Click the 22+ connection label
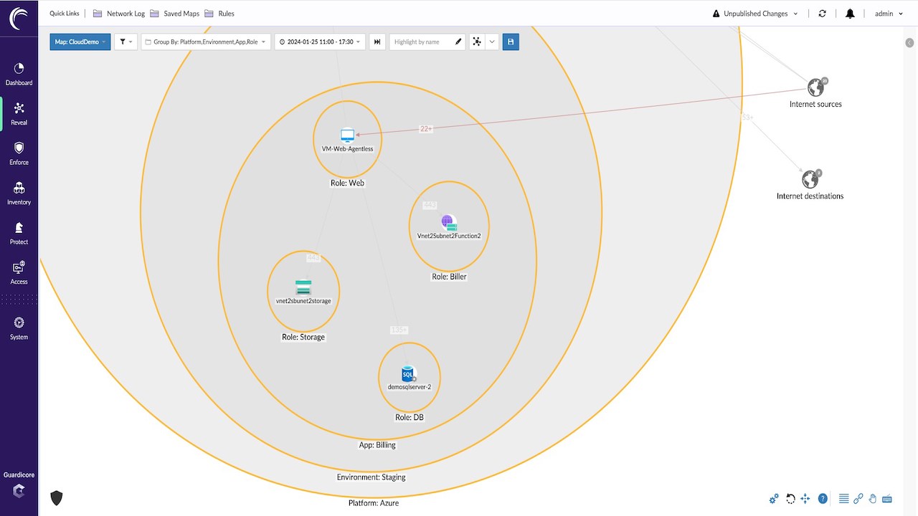 [426, 129]
